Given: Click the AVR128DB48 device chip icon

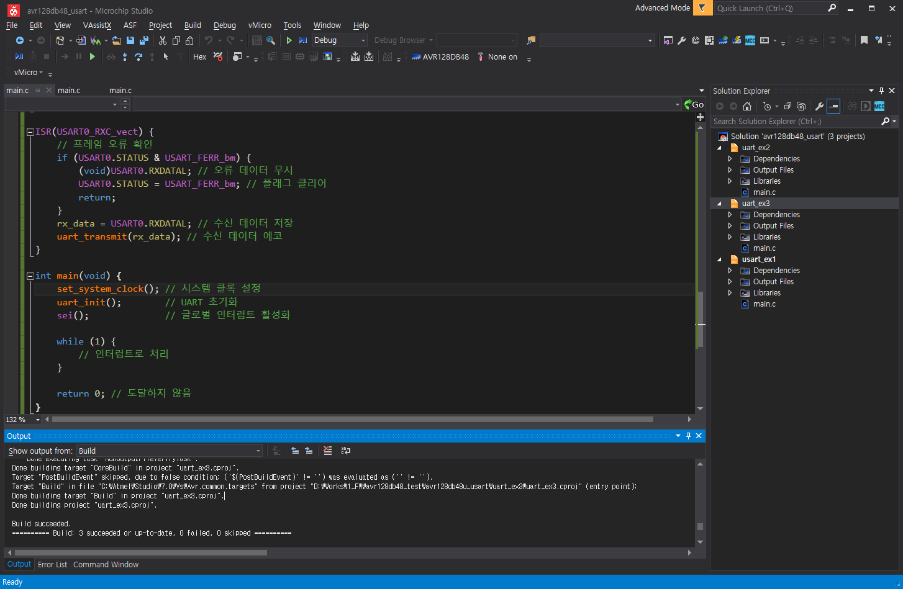Looking at the screenshot, I should [416, 56].
